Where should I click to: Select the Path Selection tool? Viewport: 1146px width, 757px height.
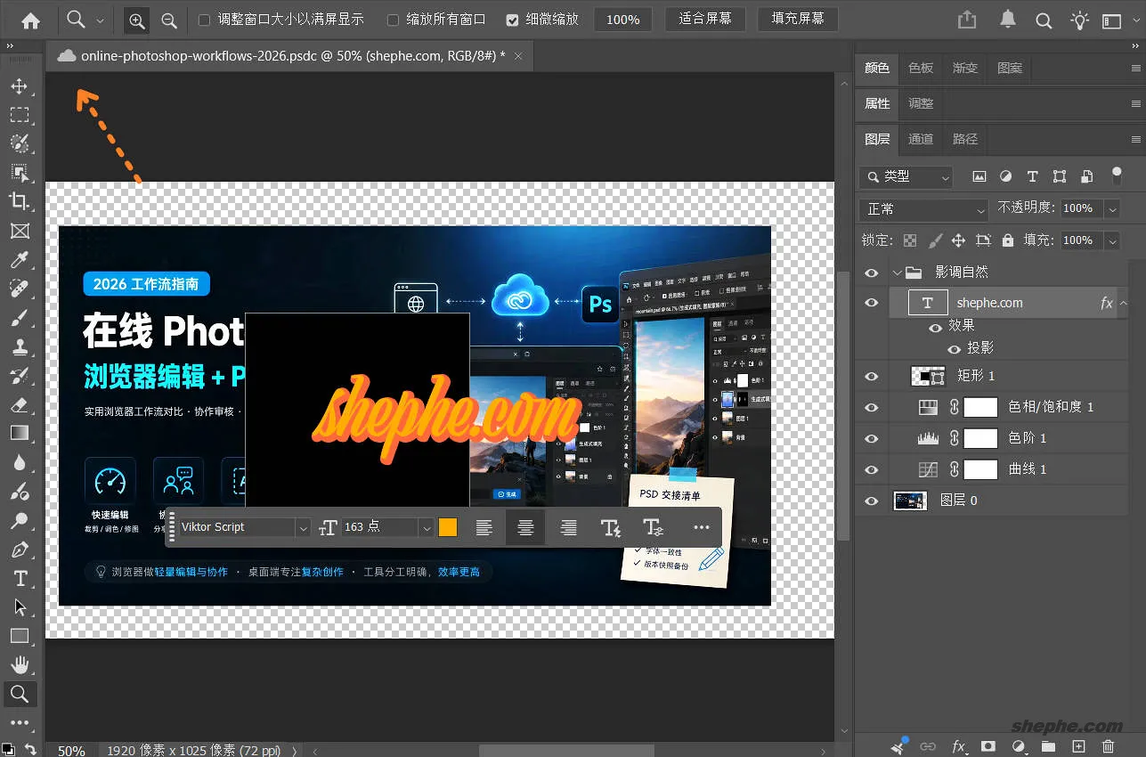(x=19, y=607)
